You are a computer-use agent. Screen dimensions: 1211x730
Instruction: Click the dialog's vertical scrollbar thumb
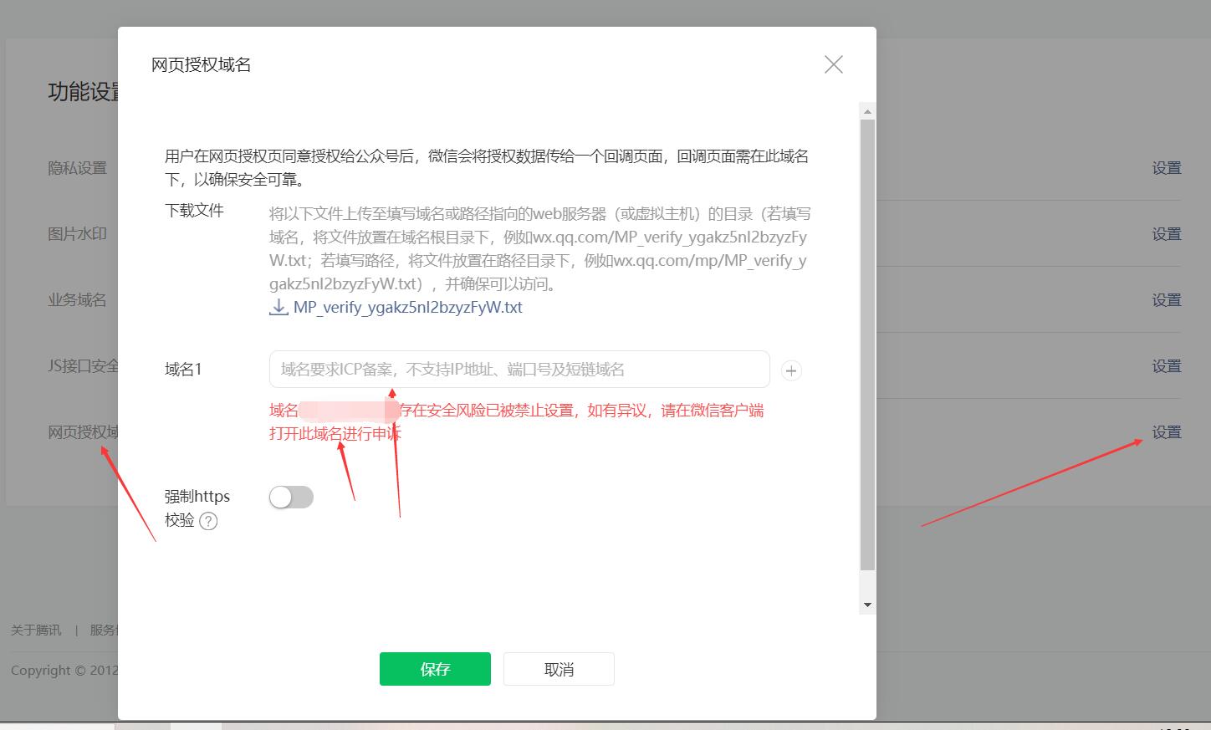point(867,343)
